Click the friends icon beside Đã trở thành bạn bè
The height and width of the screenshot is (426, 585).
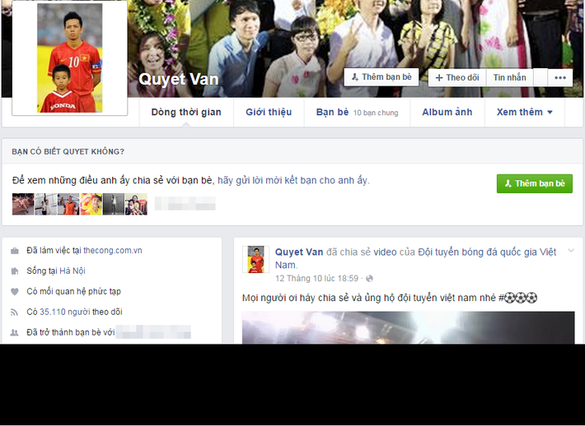point(15,332)
